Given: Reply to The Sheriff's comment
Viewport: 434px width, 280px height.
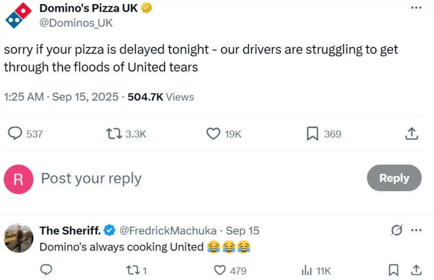Looking at the screenshot, I should [x=46, y=270].
